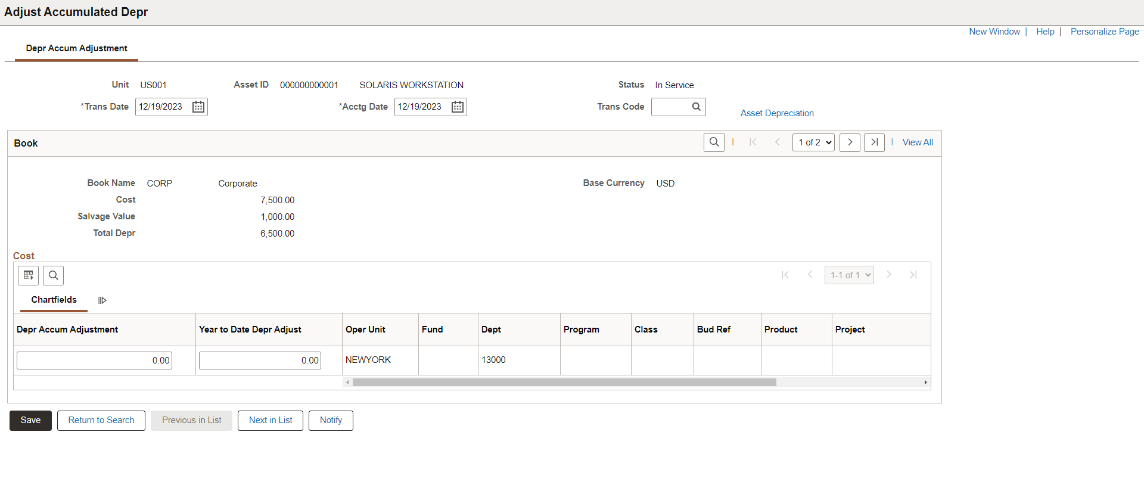Click the Year to Date Depr Adjust field
The image size is (1144, 494).
(260, 361)
